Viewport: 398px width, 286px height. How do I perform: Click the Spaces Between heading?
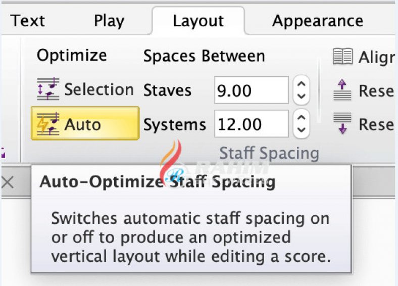click(x=204, y=56)
